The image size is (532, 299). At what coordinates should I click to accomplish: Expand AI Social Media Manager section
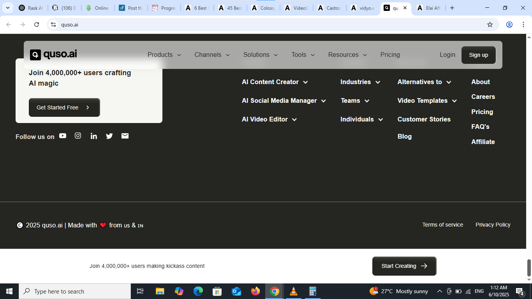pos(284,100)
